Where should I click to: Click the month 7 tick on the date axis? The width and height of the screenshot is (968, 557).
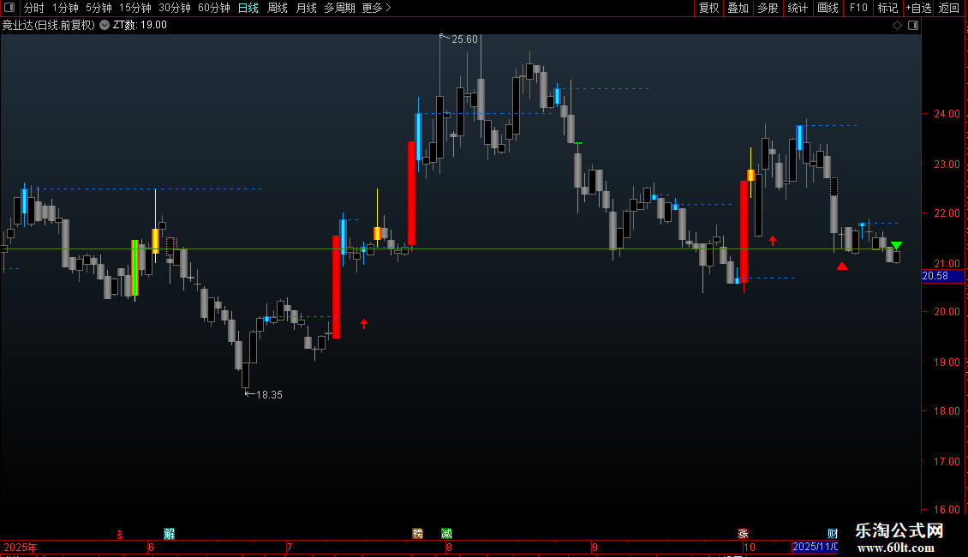coord(290,547)
